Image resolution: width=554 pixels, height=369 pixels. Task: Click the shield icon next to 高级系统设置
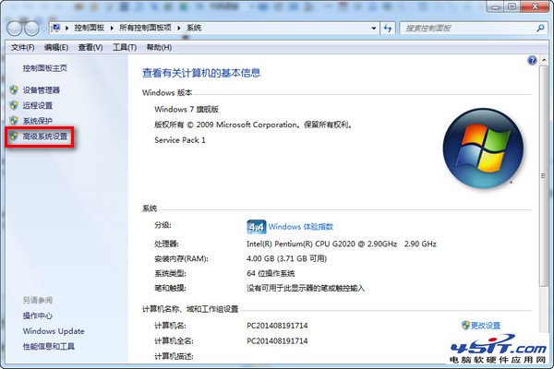coord(14,136)
